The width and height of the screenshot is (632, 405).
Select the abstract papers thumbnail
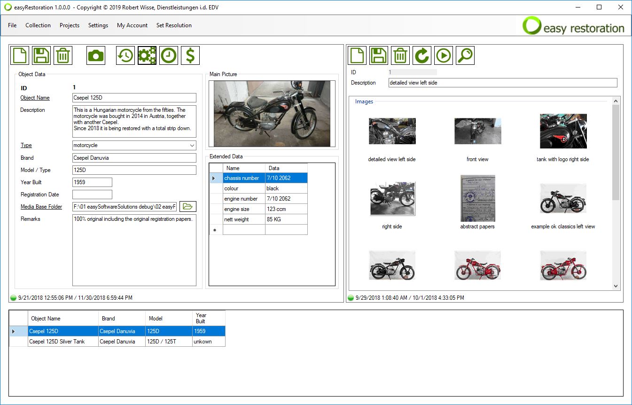pyautogui.click(x=477, y=198)
